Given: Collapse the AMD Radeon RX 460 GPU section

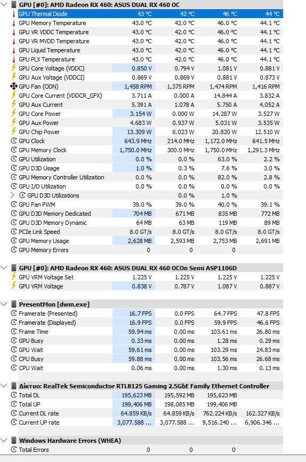Looking at the screenshot, I should [x=4, y=4].
